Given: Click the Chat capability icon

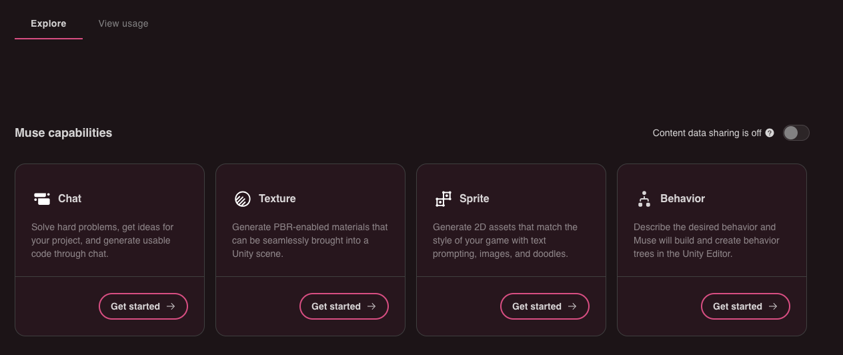Looking at the screenshot, I should click(42, 198).
